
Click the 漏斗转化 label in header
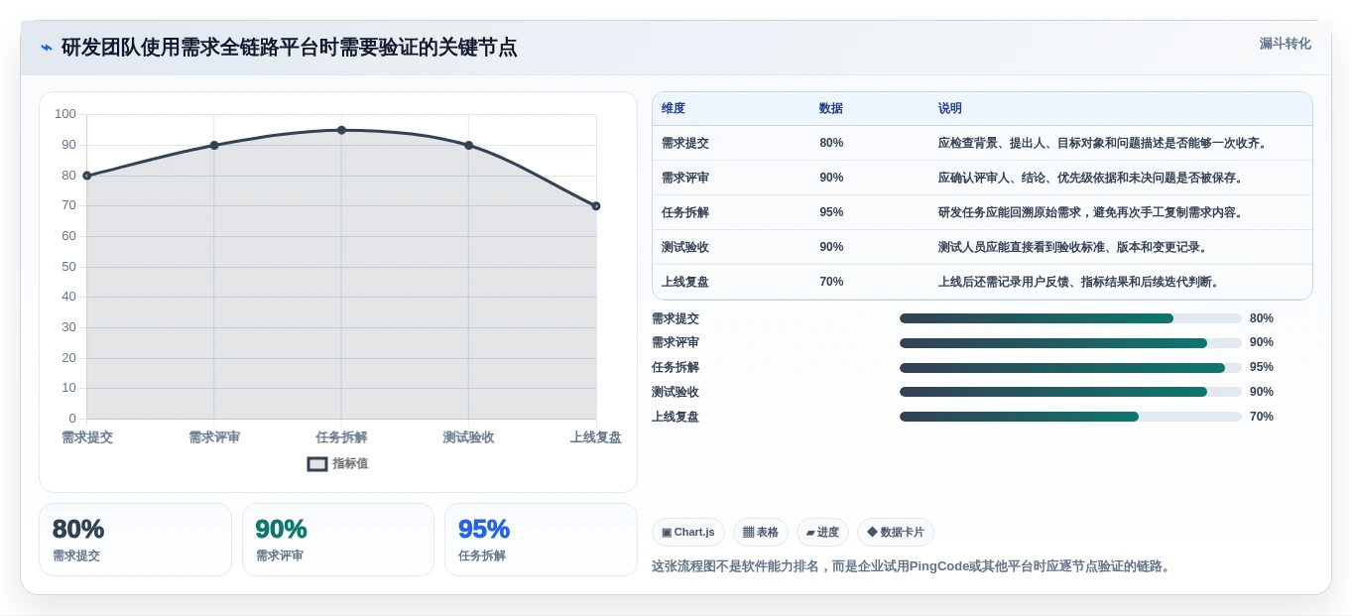1285,44
